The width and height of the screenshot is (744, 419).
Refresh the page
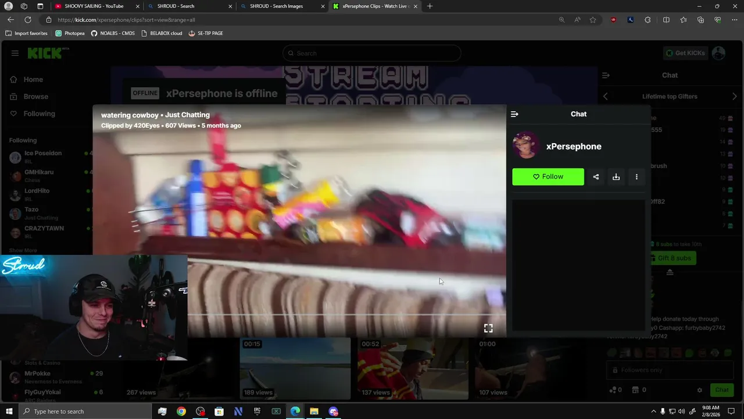tap(27, 20)
